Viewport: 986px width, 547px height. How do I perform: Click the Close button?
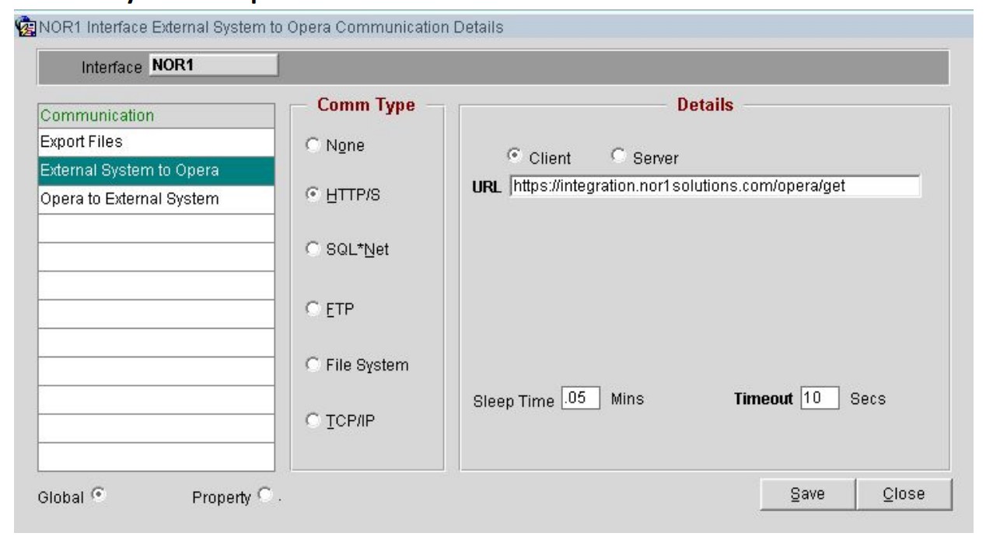pyautogui.click(x=904, y=493)
